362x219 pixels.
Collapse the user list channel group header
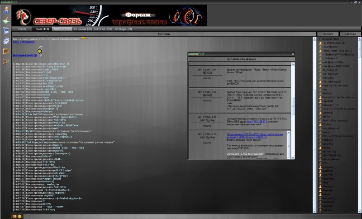[x=319, y=39]
